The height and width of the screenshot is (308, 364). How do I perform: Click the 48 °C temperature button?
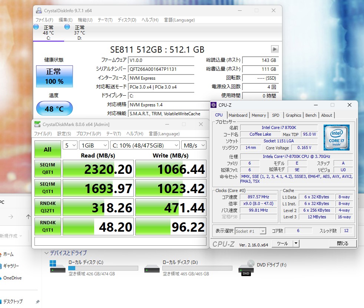pos(54,108)
